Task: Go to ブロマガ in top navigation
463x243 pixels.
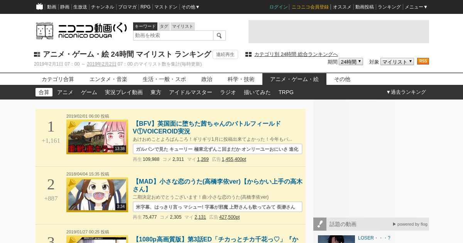Action: click(x=127, y=7)
